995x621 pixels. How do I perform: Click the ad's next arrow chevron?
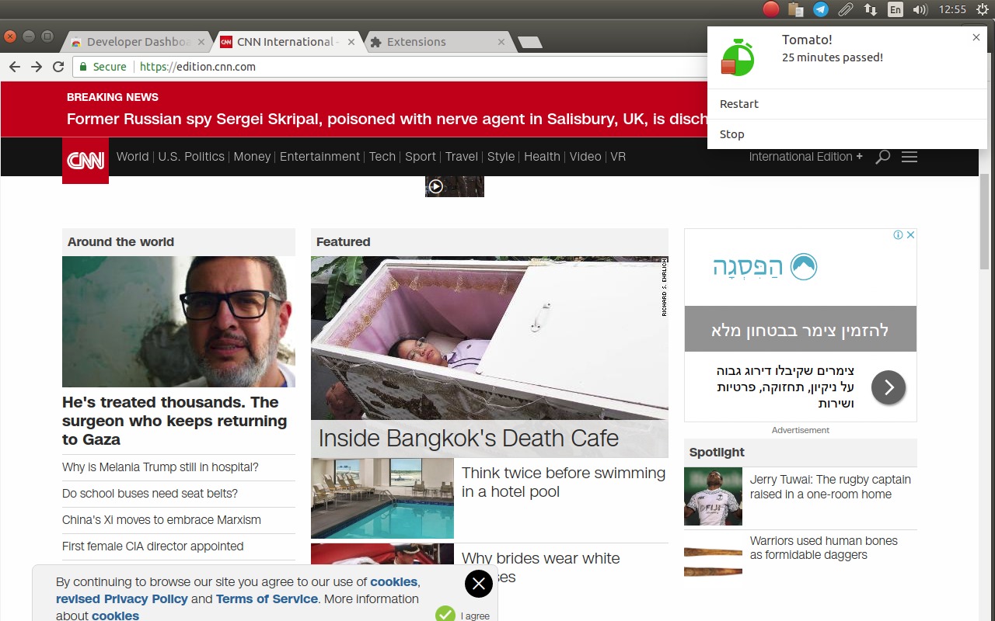(889, 387)
